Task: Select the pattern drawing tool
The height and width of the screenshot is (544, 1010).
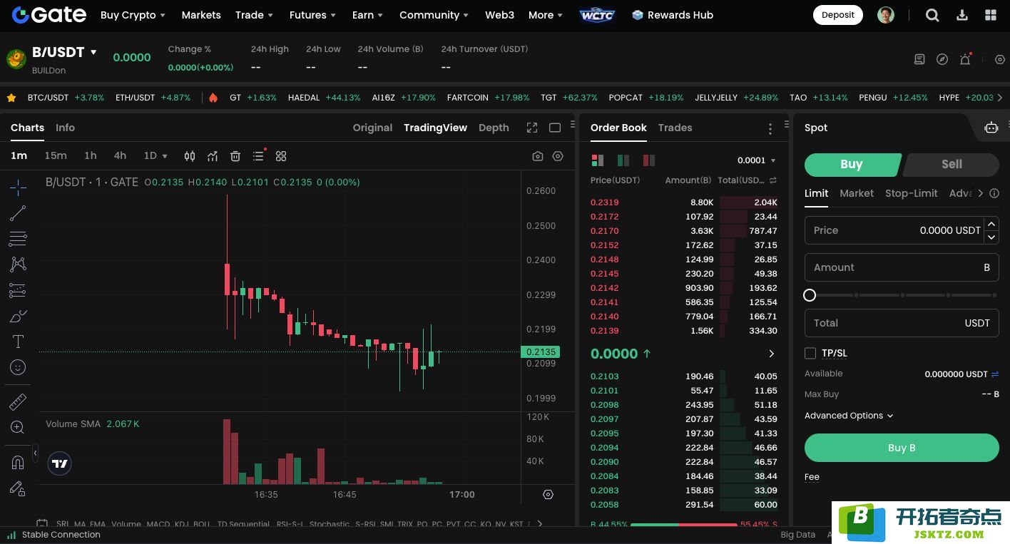Action: [18, 265]
